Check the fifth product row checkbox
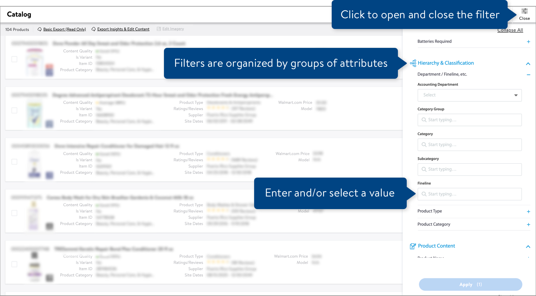The image size is (536, 296). tap(15, 265)
